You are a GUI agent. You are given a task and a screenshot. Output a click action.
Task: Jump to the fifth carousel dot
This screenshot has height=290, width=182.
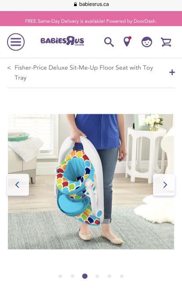pos(109,276)
